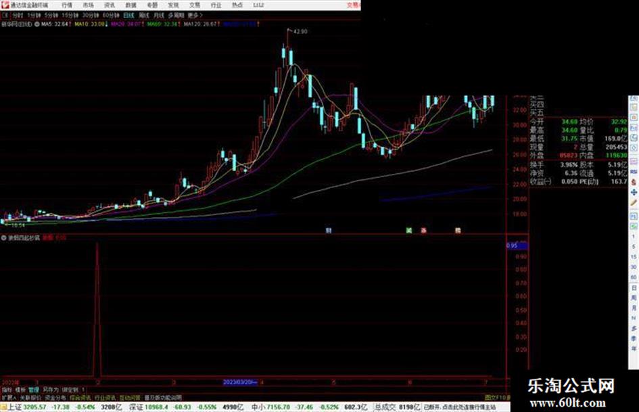Select the 日线 daily chart tab

point(128,15)
